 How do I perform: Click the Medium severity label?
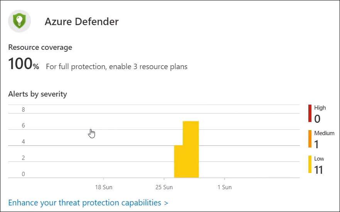(324, 133)
